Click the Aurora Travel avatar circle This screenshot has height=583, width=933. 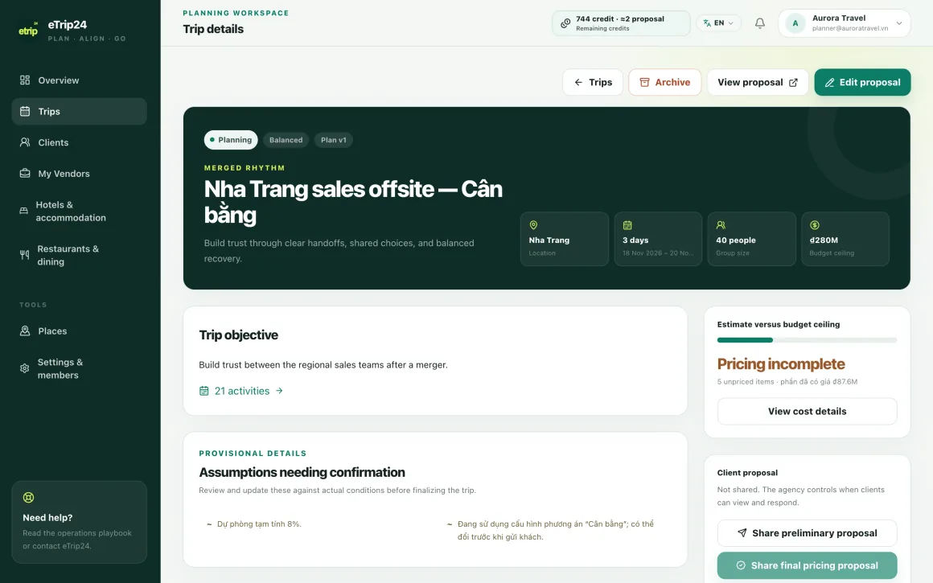click(795, 23)
